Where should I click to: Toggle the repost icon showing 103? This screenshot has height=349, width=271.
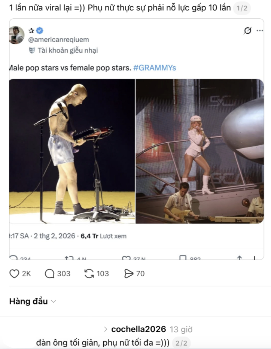(x=89, y=273)
